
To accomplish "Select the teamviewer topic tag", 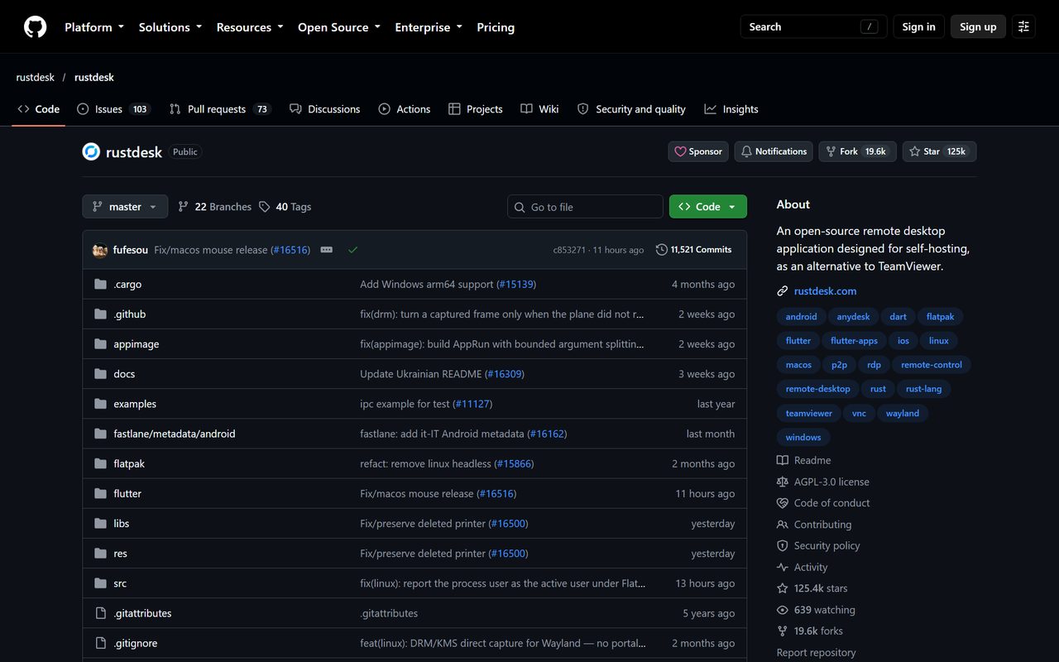I will [808, 413].
